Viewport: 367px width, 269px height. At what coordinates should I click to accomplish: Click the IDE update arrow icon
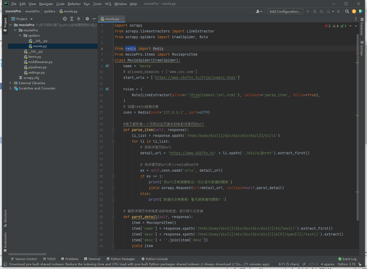pos(354,11)
